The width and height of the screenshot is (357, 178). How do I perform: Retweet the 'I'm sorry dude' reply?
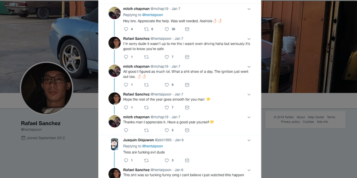pyautogui.click(x=146, y=57)
